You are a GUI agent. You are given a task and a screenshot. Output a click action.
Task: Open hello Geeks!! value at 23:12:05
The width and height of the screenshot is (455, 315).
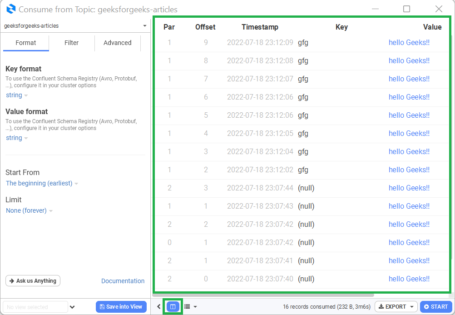pos(409,133)
